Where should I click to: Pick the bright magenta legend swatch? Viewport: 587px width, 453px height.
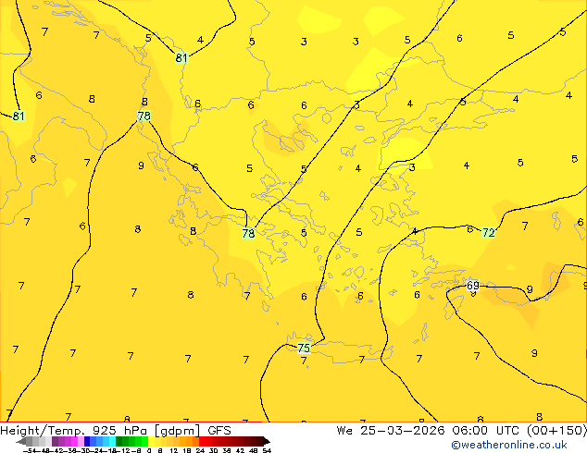coord(74,441)
